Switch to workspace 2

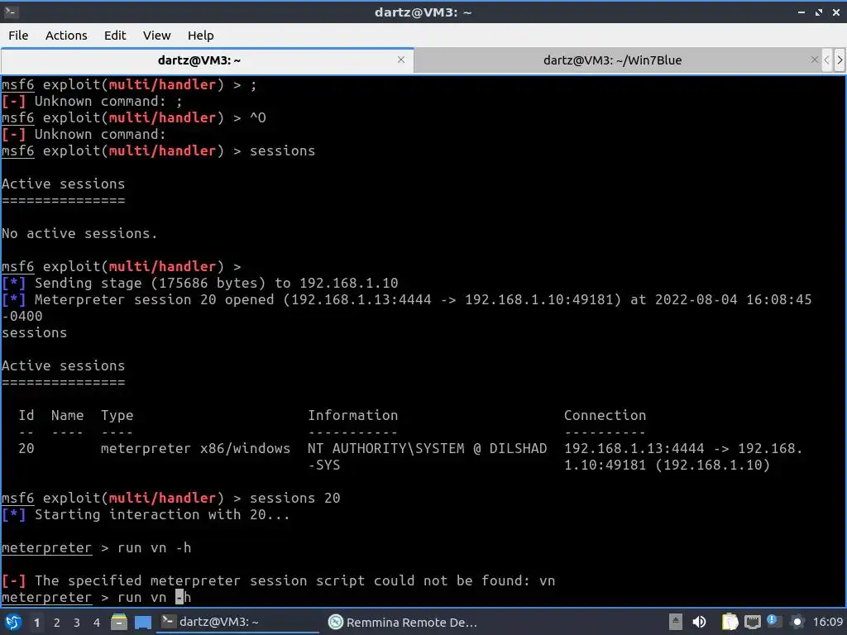(x=57, y=623)
